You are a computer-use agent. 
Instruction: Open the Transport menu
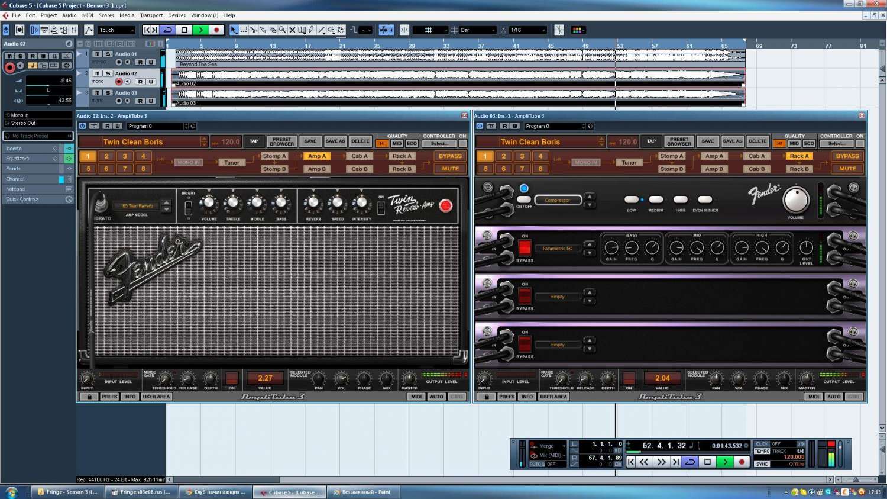click(x=151, y=15)
